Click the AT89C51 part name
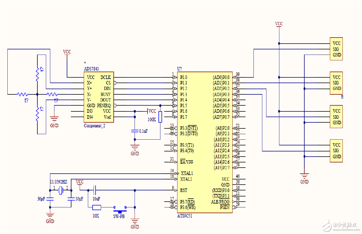Image resolution: width=362 pixels, height=234 pixels. tap(185, 216)
